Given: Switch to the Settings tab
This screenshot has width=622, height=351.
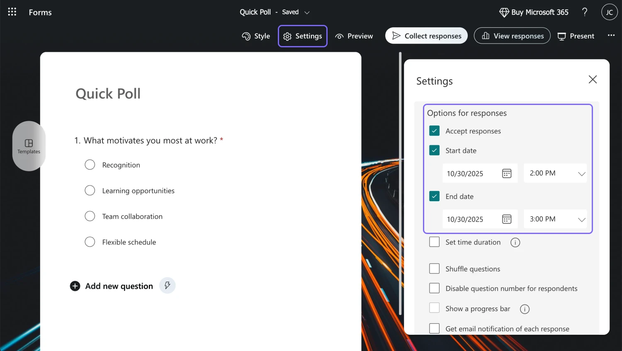Looking at the screenshot, I should click(302, 36).
